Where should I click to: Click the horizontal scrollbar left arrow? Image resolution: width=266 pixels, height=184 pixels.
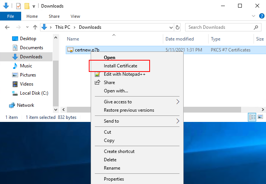pos(63,110)
